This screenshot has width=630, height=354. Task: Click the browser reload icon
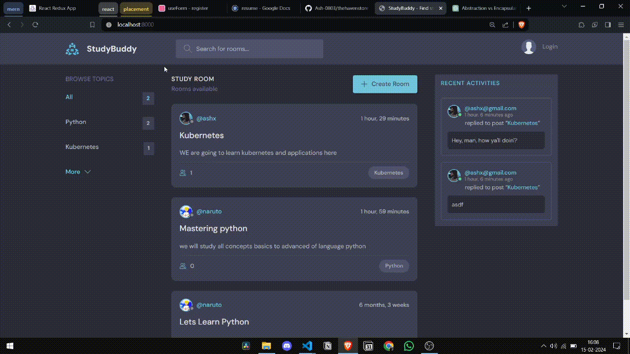click(x=35, y=25)
